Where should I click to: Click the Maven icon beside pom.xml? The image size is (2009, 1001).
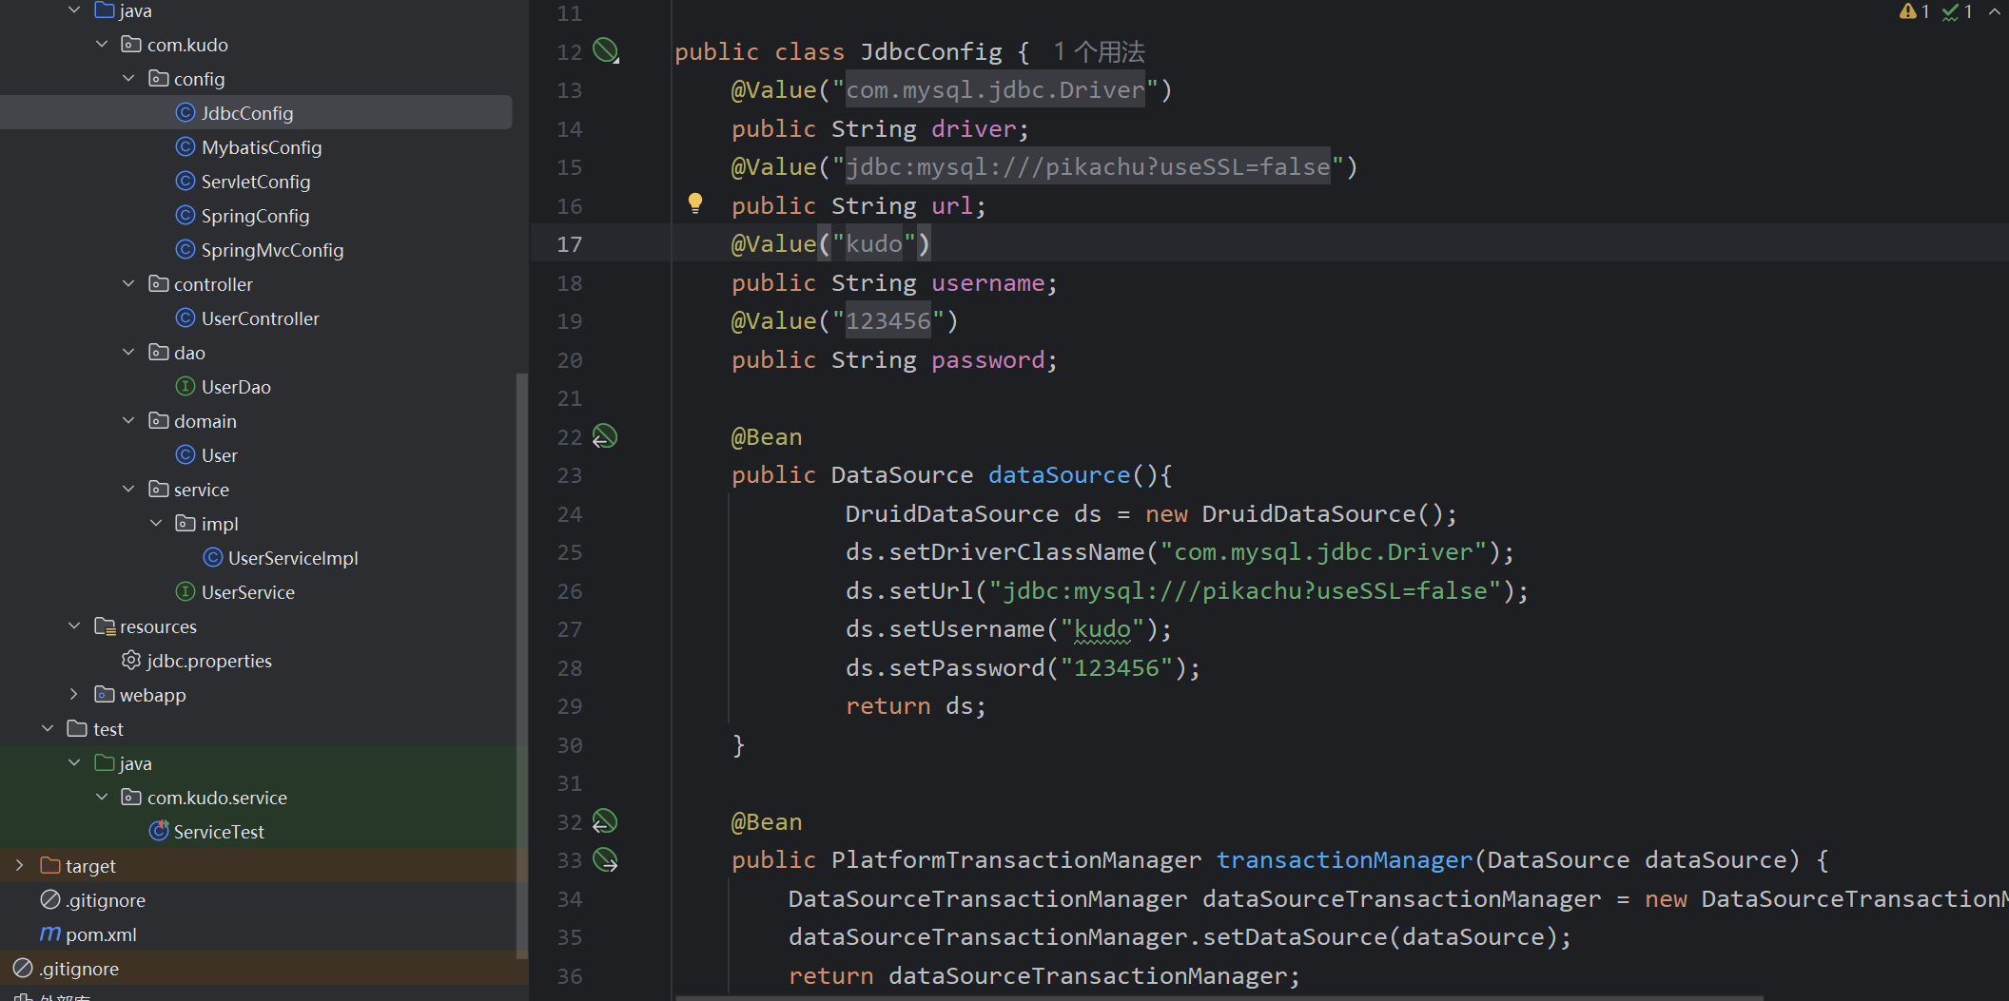point(50,934)
